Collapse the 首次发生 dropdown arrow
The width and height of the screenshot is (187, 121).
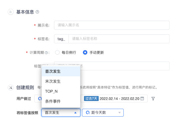75,113
